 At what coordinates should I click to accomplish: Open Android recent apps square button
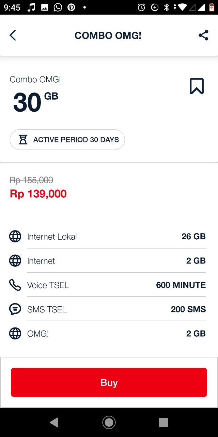[x=163, y=422]
